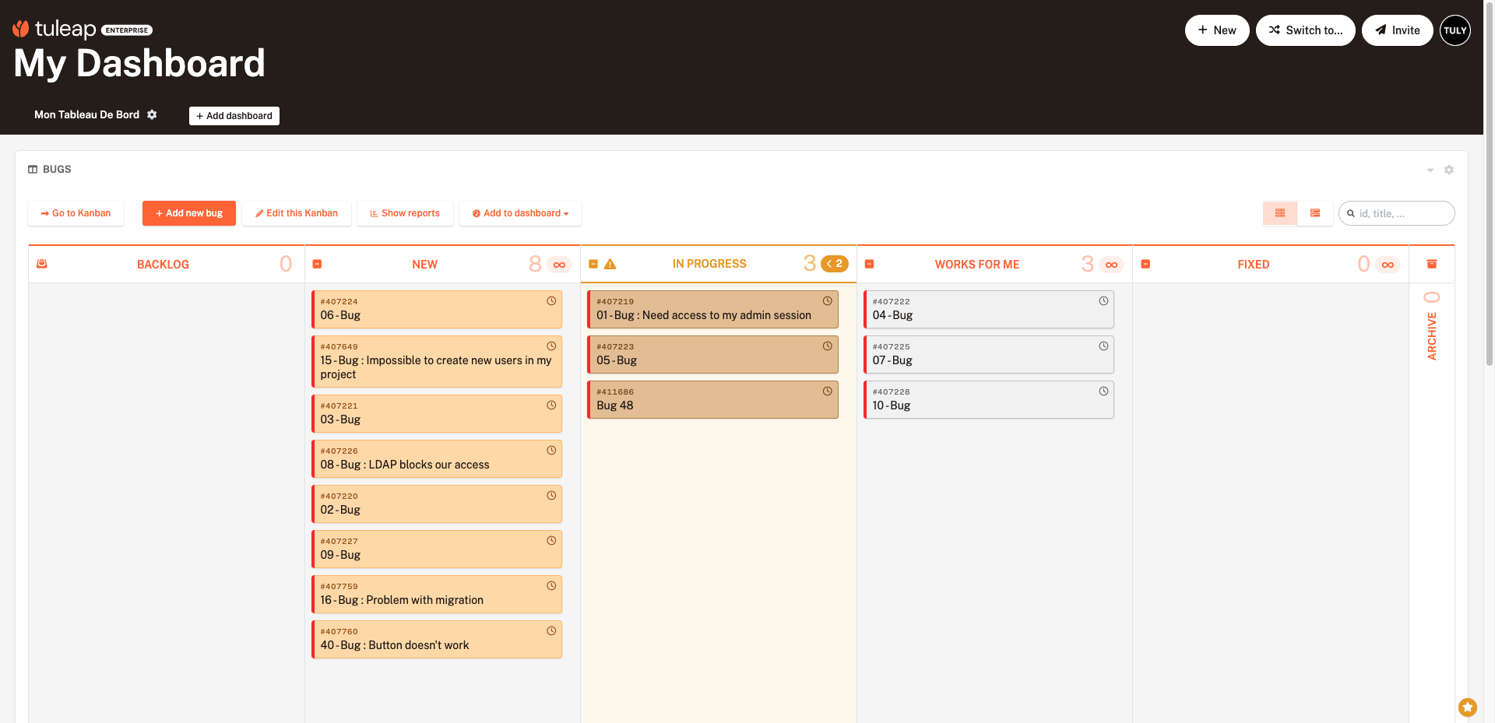Click clock icon on card #407649
The width and height of the screenshot is (1495, 723).
551,346
